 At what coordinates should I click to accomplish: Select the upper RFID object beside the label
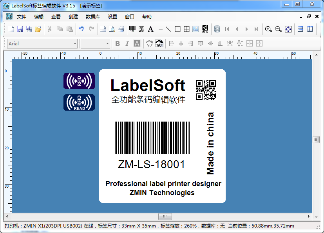(x=79, y=81)
